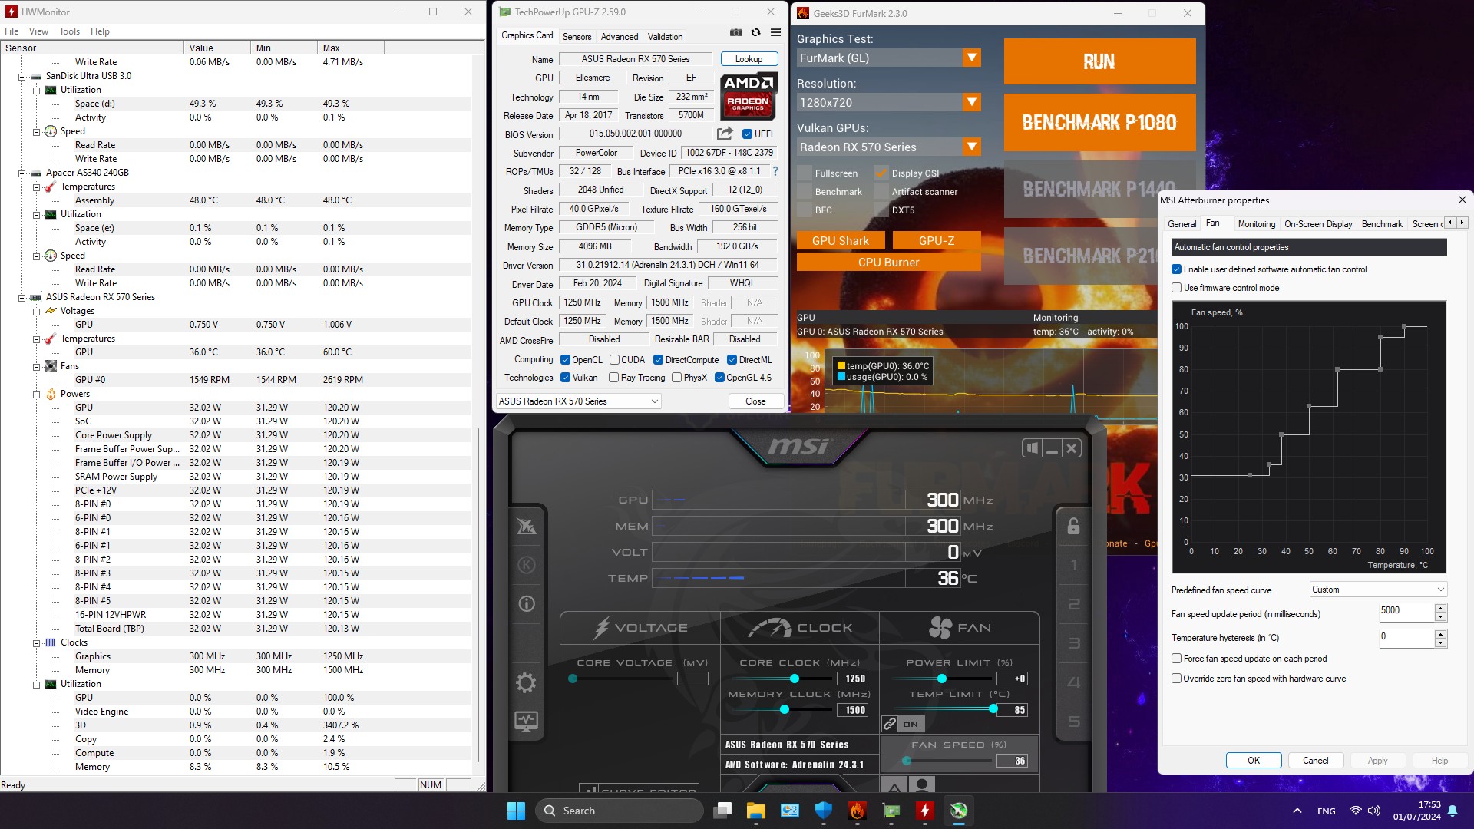The height and width of the screenshot is (829, 1474).
Task: Switch to Afterburner On-Screen Display tab
Action: click(1318, 224)
